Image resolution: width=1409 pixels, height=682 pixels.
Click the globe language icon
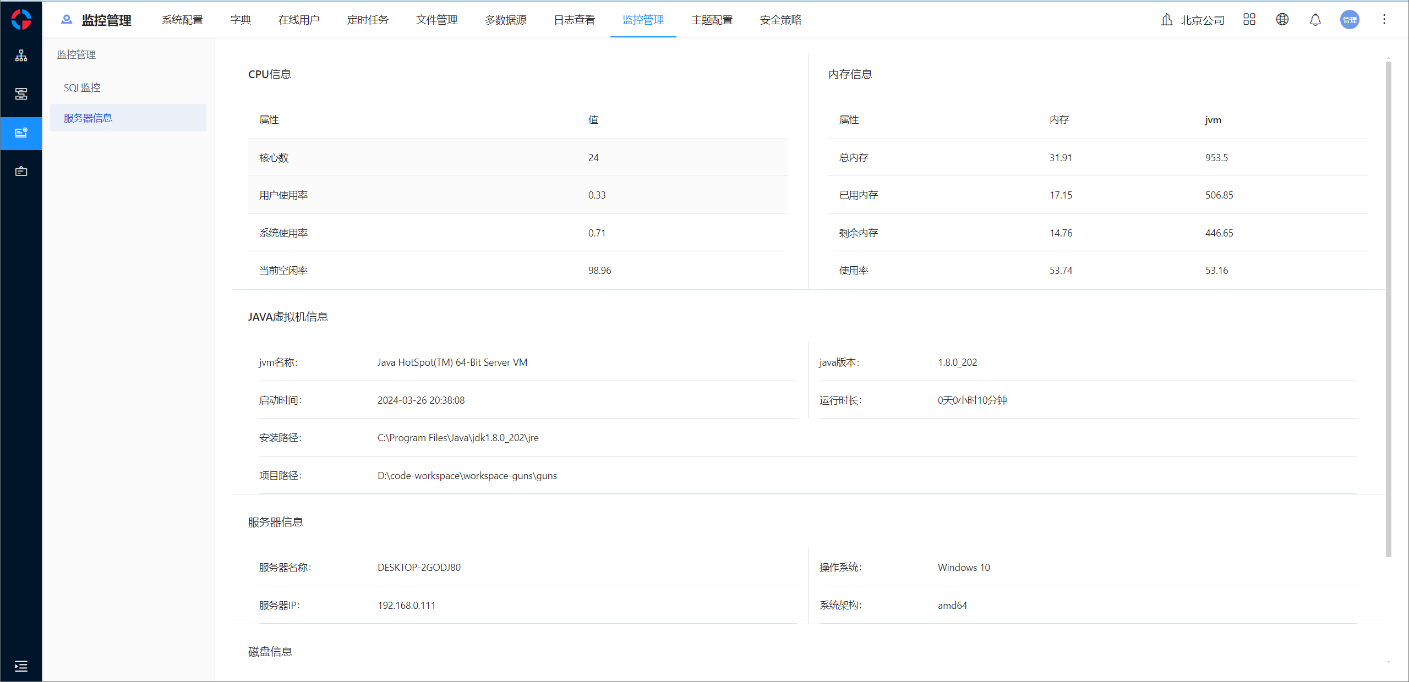point(1282,20)
